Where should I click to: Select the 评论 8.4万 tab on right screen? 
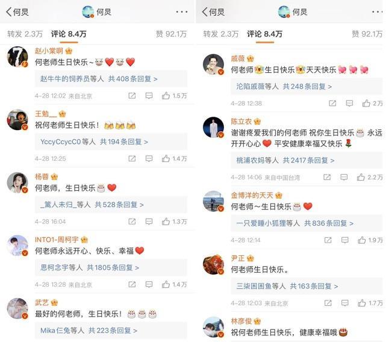[x=264, y=34]
